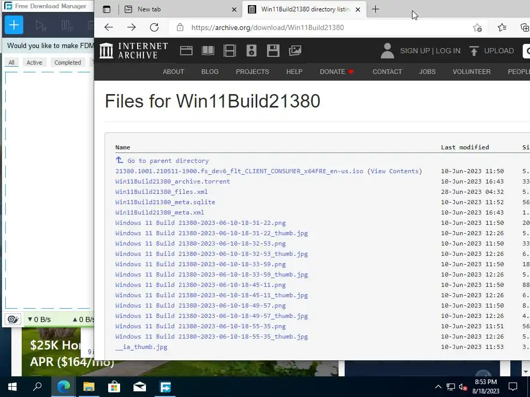The height and width of the screenshot is (397, 530).
Task: Open the PROJECTS menu item
Action: 253,71
